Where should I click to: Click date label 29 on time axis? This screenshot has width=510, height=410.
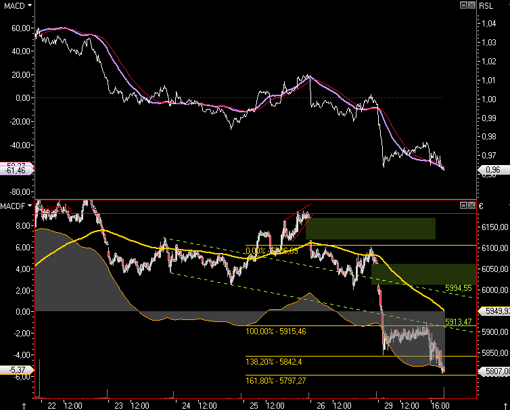pos(388,405)
